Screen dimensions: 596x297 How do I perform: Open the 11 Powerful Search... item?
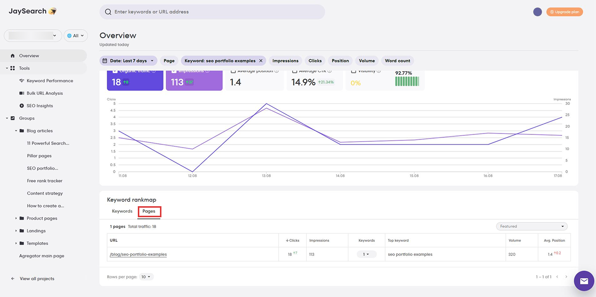tap(48, 143)
